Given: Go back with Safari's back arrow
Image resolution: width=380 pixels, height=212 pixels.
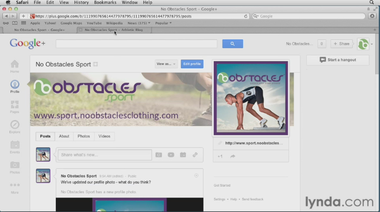Looking at the screenshot, I should pyautogui.click(x=6, y=16).
